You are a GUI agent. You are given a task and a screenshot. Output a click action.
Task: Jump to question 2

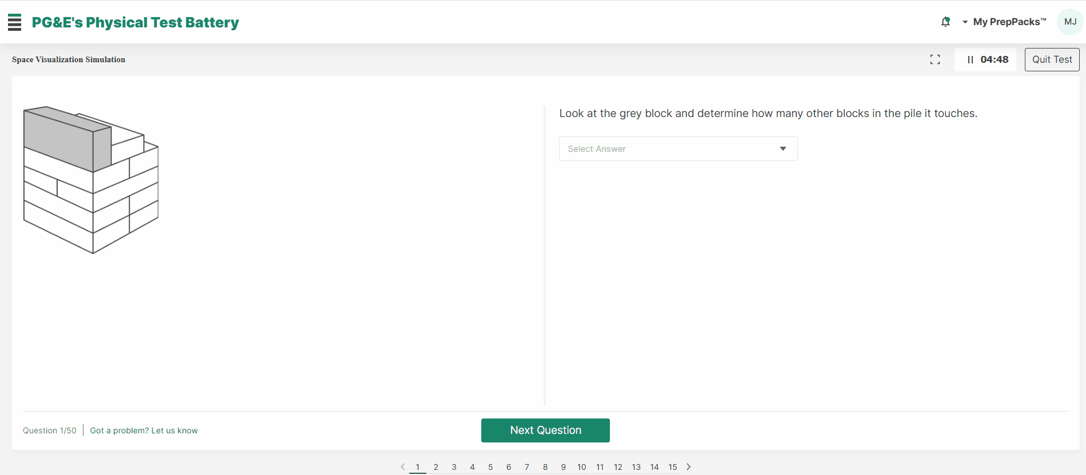436,467
